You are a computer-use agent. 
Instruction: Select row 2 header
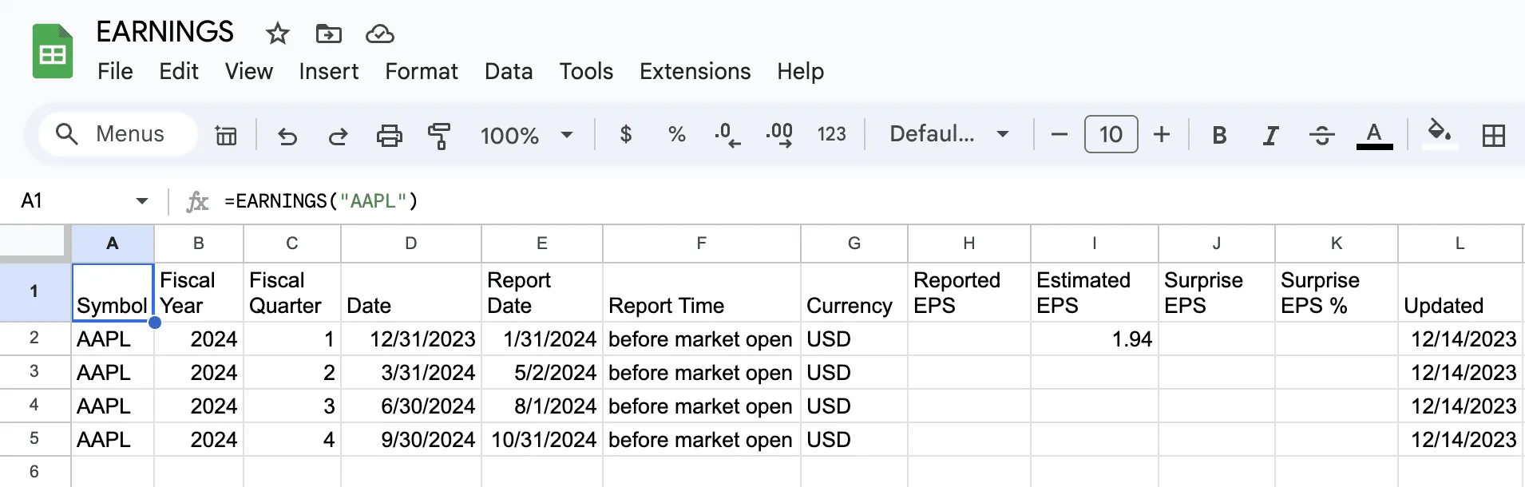pos(34,338)
